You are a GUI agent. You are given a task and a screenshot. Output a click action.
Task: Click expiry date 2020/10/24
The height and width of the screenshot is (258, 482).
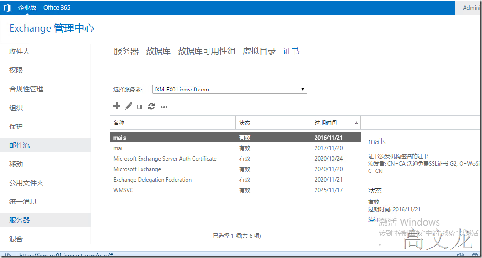click(329, 159)
